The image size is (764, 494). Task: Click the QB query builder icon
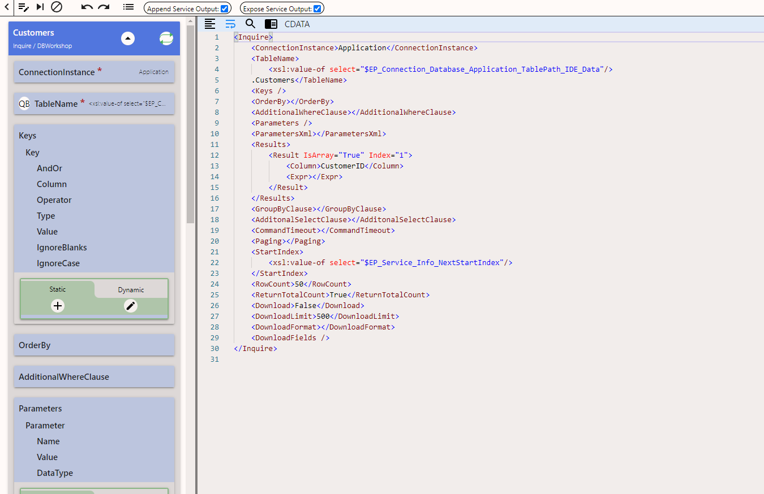click(24, 104)
